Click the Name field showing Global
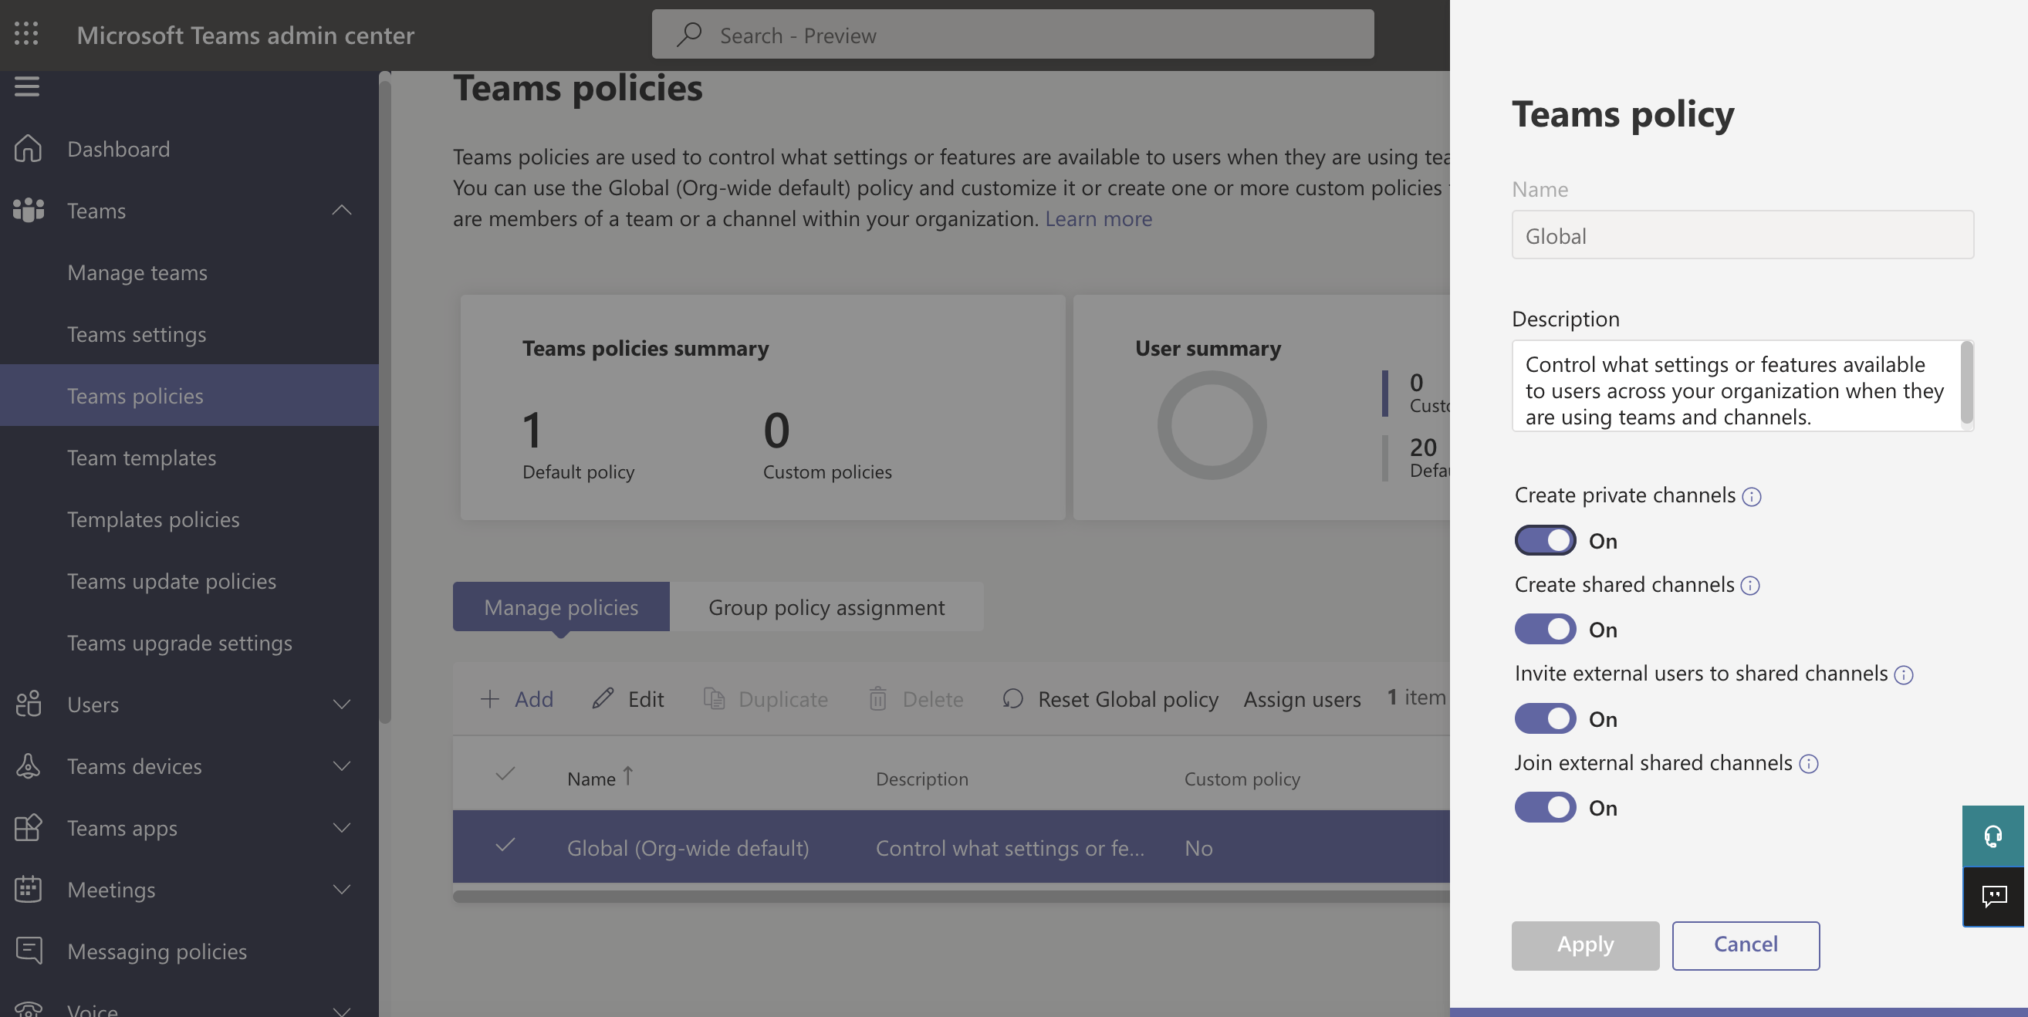This screenshot has width=2028, height=1017. click(x=1742, y=235)
